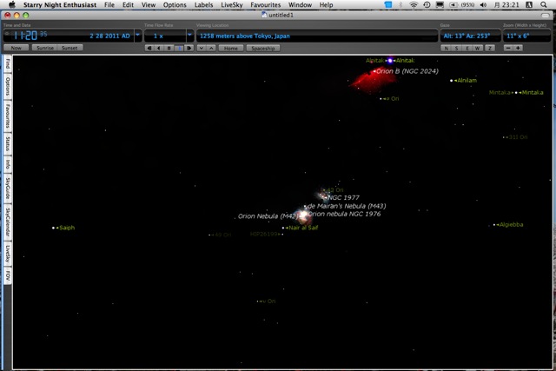The width and height of the screenshot is (556, 371).
Task: Point the gaze West with W
Action: tap(478, 49)
